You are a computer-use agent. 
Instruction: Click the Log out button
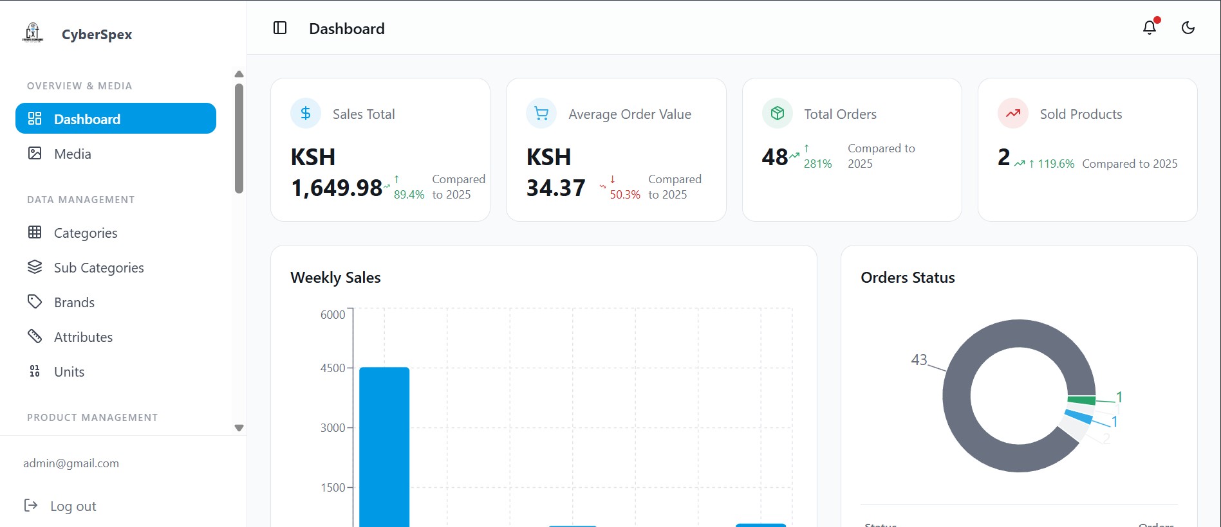coord(60,506)
